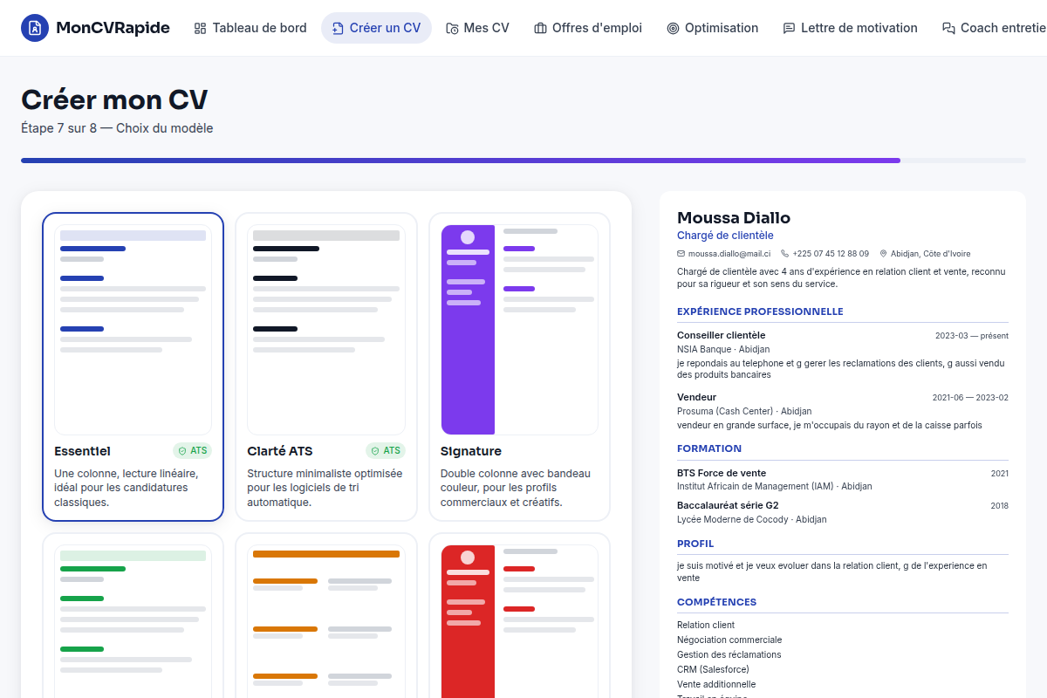
Task: Select the Créer un CV tab
Action: coord(376,28)
